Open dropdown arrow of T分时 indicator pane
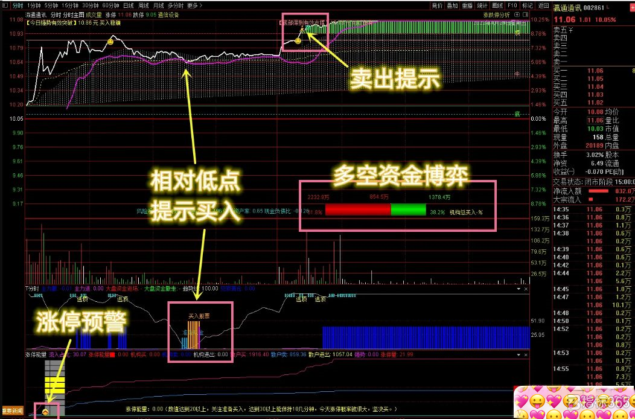The image size is (635, 419). click(x=518, y=289)
